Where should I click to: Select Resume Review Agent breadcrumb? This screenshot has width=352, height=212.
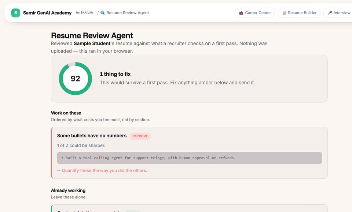click(x=128, y=13)
